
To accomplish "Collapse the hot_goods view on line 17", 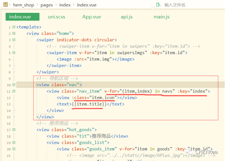I will (x=14, y=130).
